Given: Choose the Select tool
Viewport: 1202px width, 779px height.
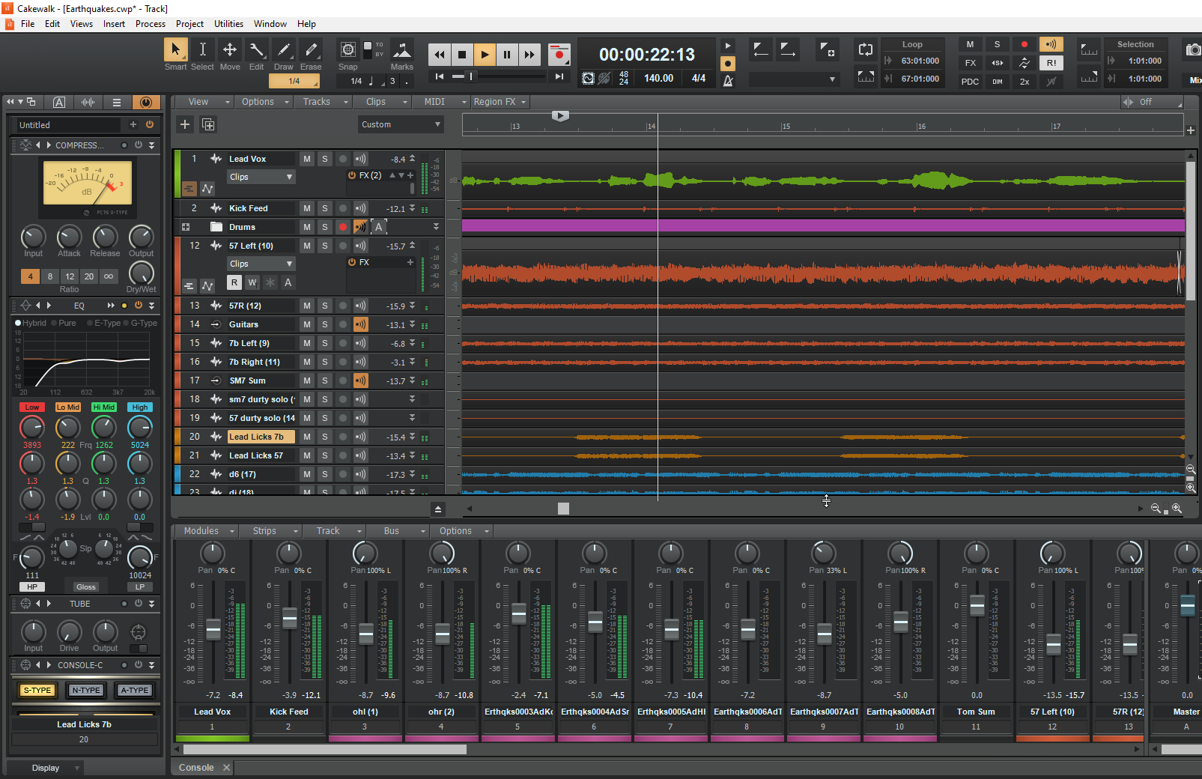Looking at the screenshot, I should pyautogui.click(x=202, y=49).
